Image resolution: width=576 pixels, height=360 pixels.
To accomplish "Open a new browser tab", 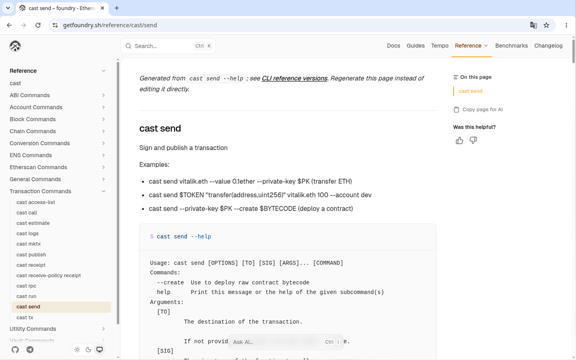I will tap(117, 8).
